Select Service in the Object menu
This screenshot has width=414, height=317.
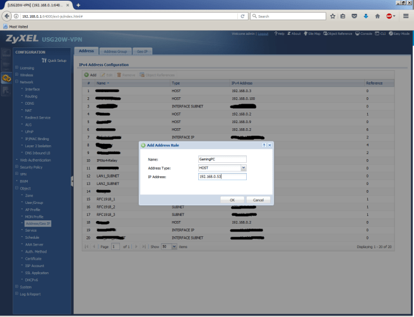point(31,230)
